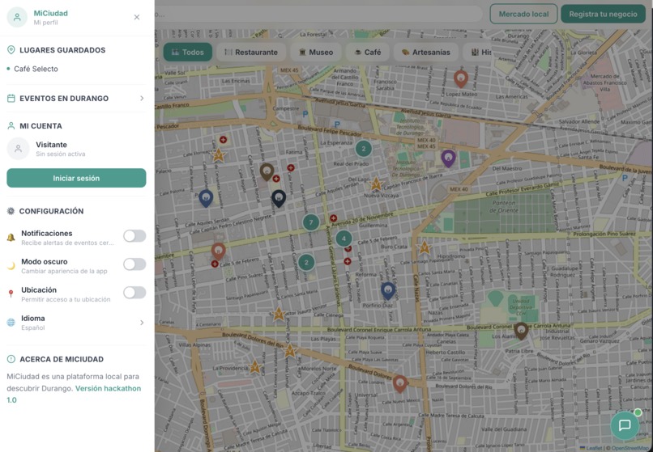Image resolution: width=653 pixels, height=452 pixels.
Task: Click the calendar icon beside Eventos en Durango
Action: (x=11, y=98)
